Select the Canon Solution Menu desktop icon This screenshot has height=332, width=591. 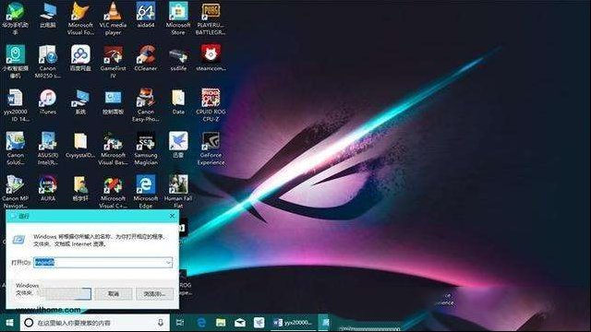click(x=15, y=148)
